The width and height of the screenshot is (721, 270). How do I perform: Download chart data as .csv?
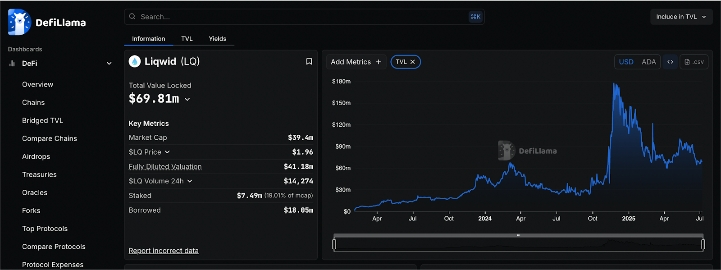(694, 62)
